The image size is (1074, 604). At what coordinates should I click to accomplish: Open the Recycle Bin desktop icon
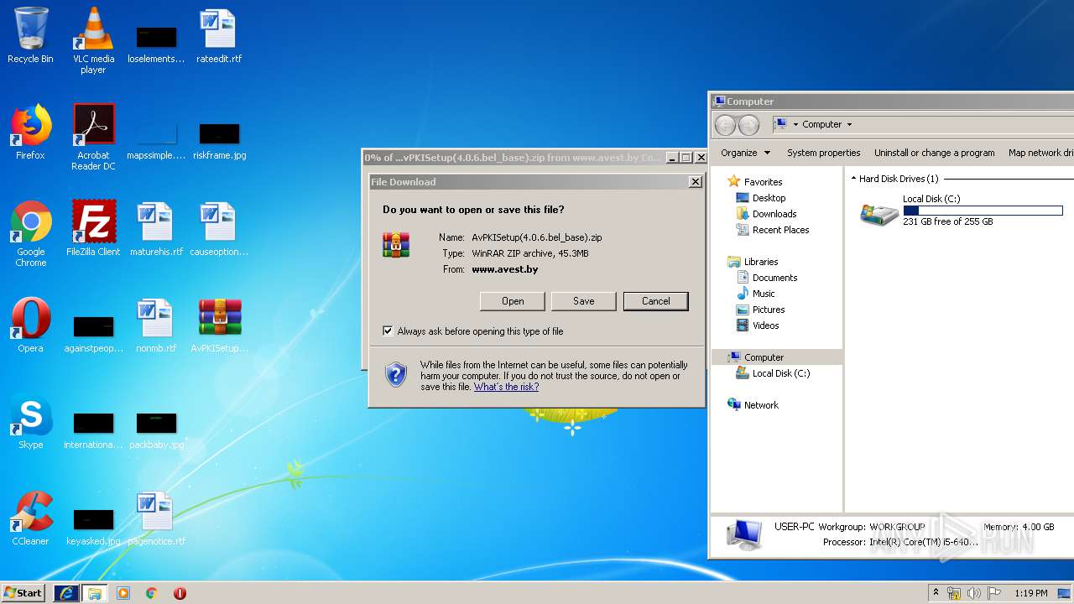(x=30, y=36)
